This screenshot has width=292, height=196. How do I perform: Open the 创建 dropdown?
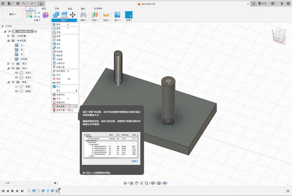pos(37,20)
